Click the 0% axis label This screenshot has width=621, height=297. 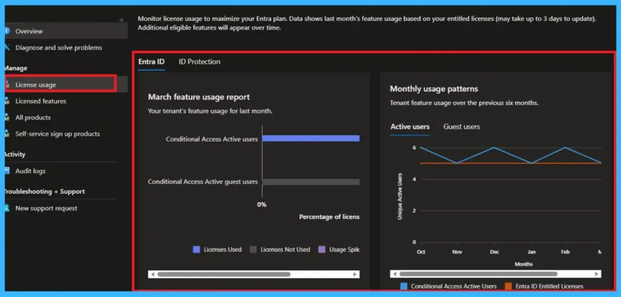point(261,205)
